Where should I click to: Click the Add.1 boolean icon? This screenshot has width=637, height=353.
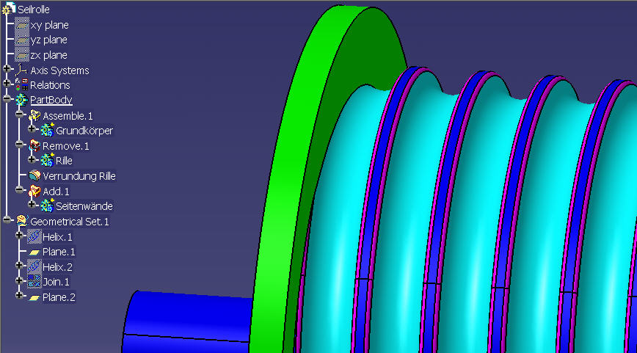34,192
